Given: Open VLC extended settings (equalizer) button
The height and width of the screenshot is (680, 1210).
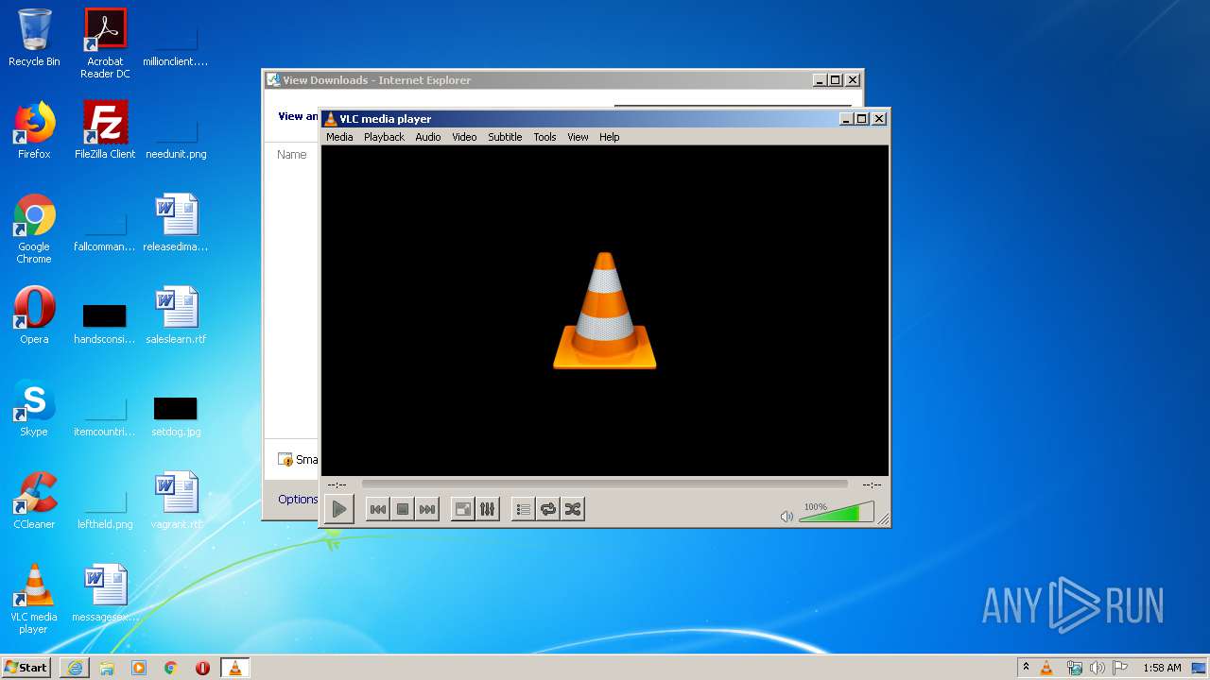Looking at the screenshot, I should point(488,509).
